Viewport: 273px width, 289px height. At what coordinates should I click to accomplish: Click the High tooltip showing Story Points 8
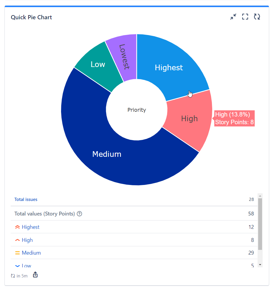(234, 118)
